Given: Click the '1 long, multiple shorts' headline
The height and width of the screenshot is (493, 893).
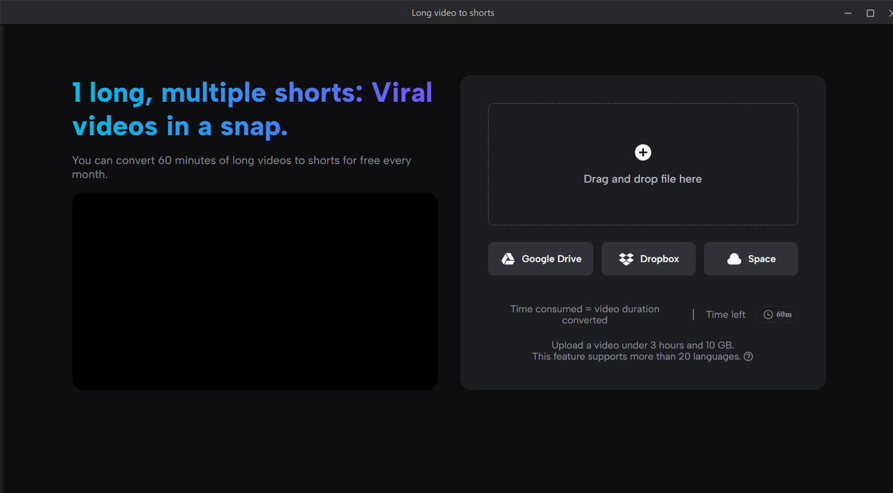Looking at the screenshot, I should click(x=253, y=109).
